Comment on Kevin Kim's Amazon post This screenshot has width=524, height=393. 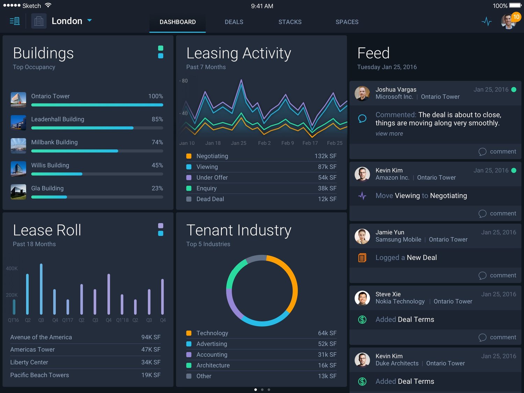[x=497, y=213]
